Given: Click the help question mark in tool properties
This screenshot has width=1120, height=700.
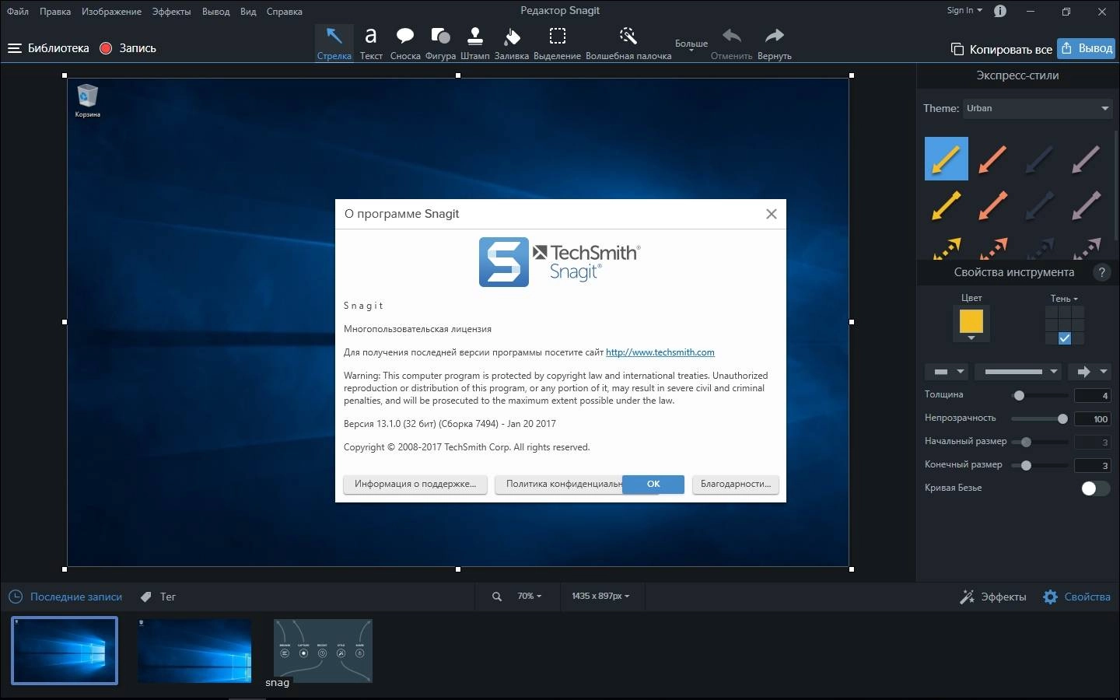Looking at the screenshot, I should click(1101, 272).
